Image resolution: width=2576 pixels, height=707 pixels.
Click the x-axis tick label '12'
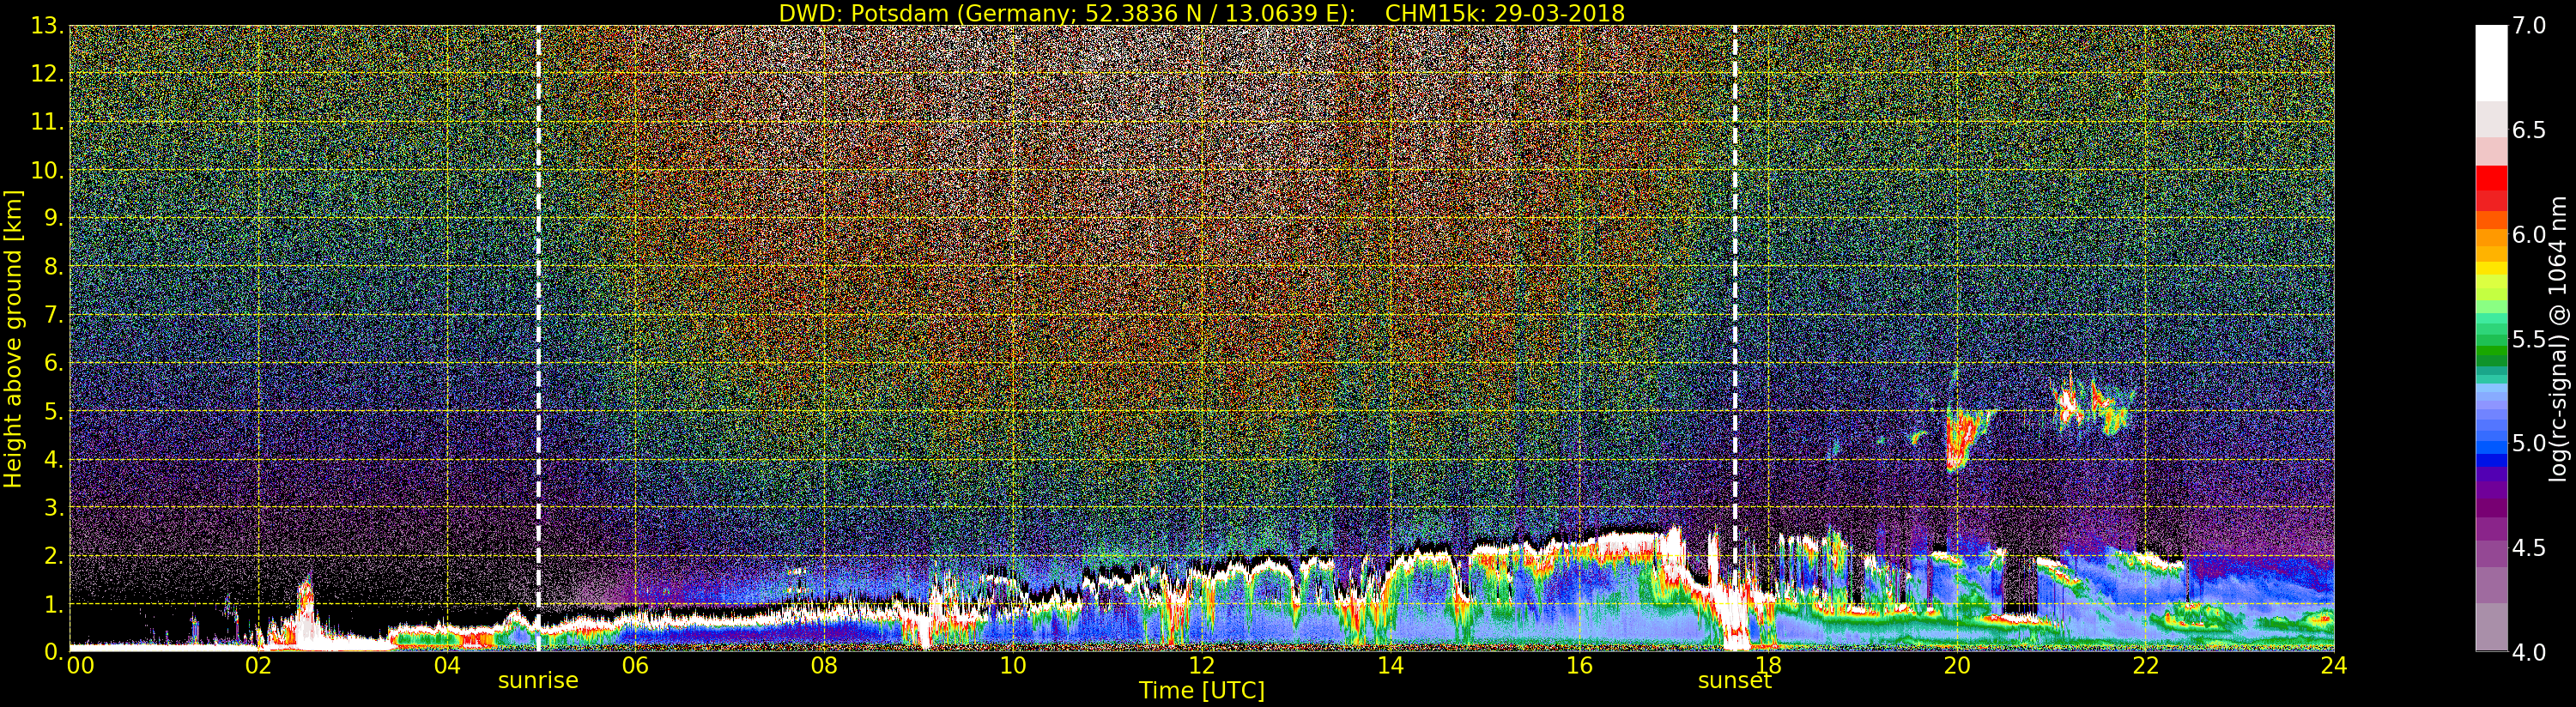click(x=1202, y=666)
